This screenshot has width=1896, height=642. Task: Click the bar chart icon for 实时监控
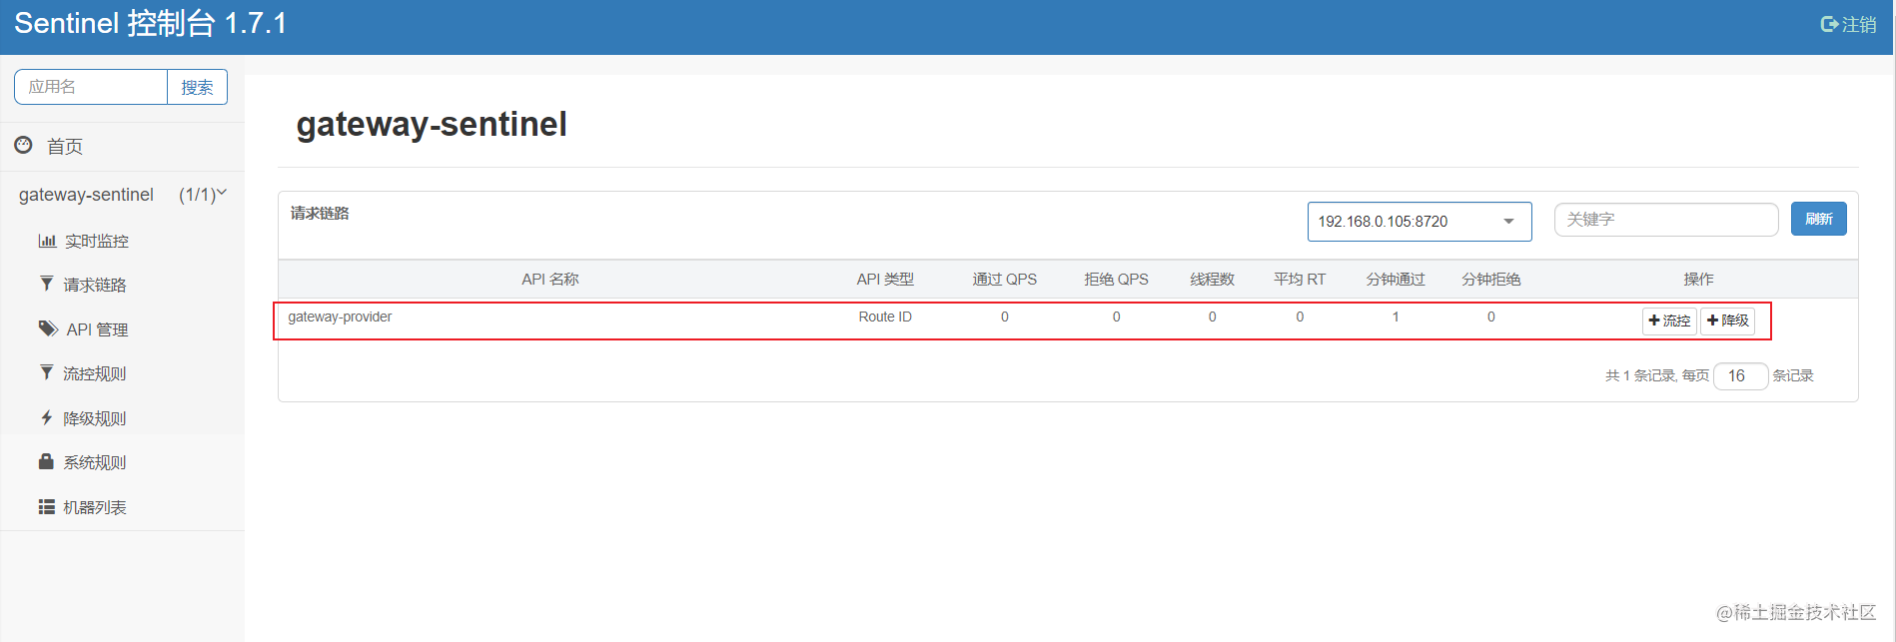click(x=47, y=241)
